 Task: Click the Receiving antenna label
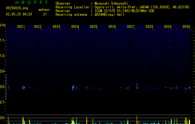71,15
